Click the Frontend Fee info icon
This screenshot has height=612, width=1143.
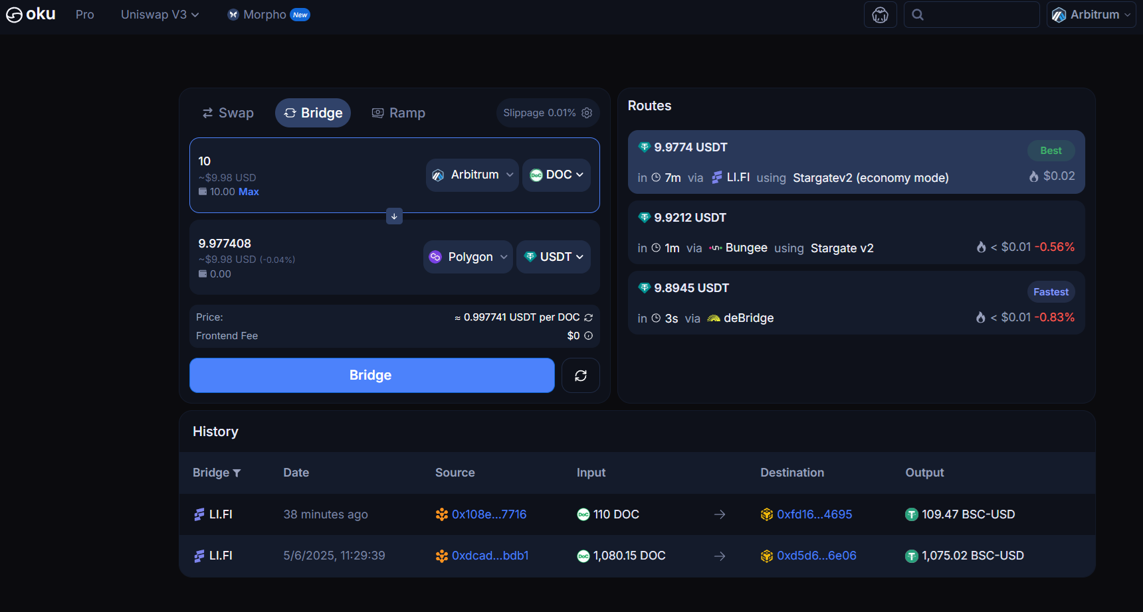click(x=588, y=336)
